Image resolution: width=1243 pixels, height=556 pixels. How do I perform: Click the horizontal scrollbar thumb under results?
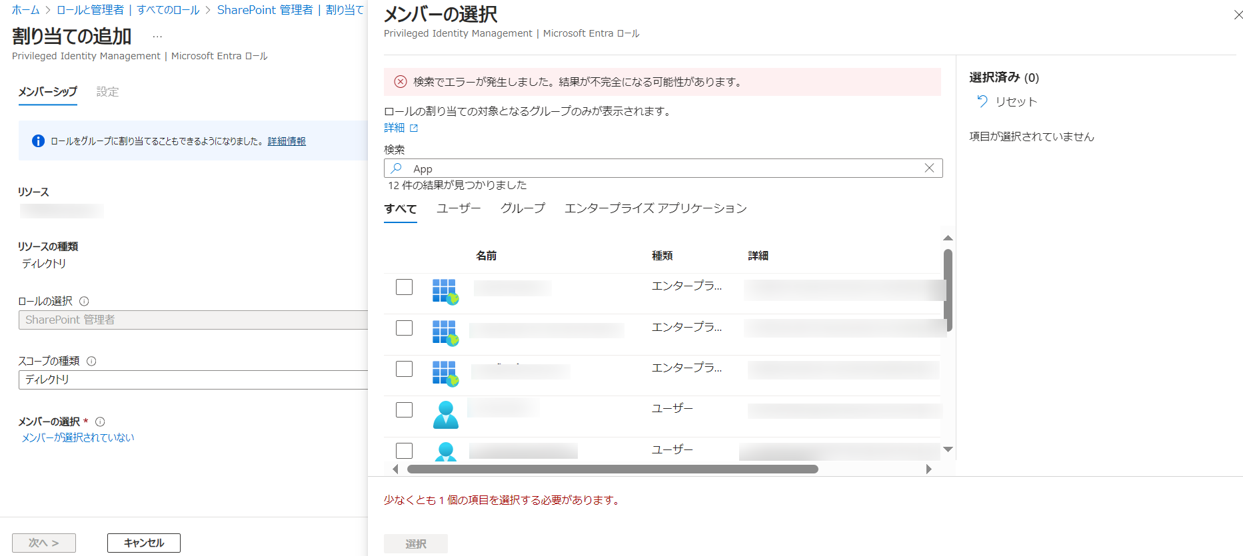pyautogui.click(x=613, y=469)
